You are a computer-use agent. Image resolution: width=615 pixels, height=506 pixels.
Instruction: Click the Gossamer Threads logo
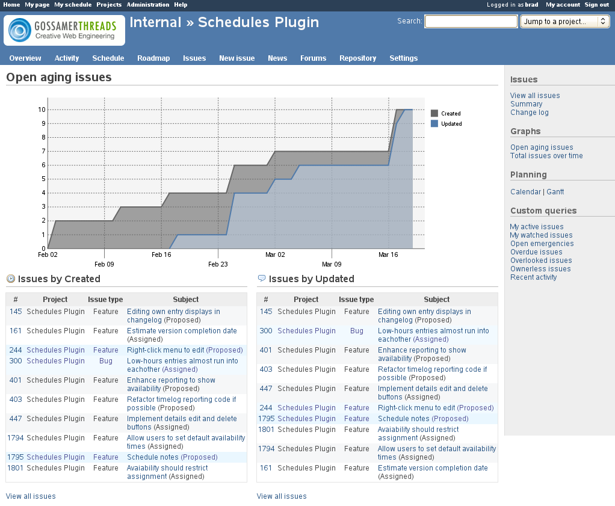point(64,30)
